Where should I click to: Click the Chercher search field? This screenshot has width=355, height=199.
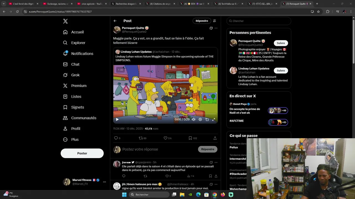[x=259, y=21]
